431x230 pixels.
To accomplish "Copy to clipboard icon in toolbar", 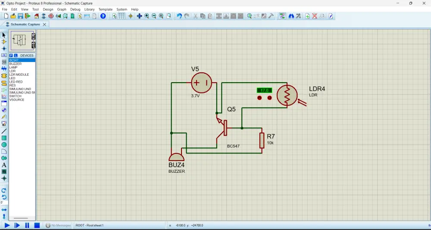I will pyautogui.click(x=203, y=16).
